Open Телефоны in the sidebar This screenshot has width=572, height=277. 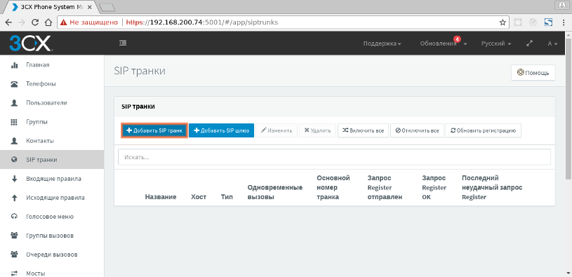52,84
